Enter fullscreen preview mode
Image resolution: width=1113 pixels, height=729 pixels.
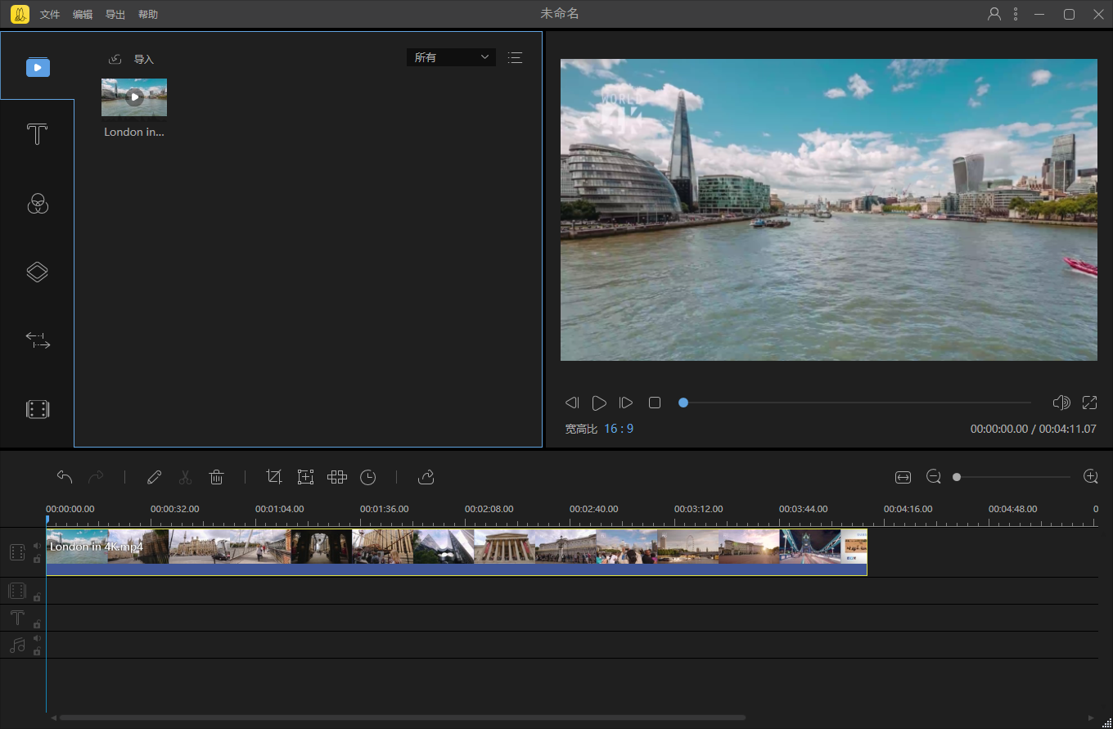(x=1089, y=403)
